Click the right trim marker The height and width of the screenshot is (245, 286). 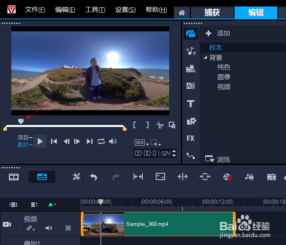tap(125, 128)
